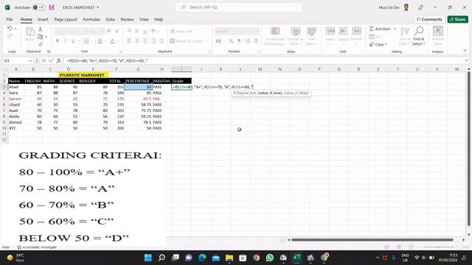Image resolution: width=472 pixels, height=265 pixels.
Task: Click the horizontal scrollbar thumb
Action: pos(372,240)
